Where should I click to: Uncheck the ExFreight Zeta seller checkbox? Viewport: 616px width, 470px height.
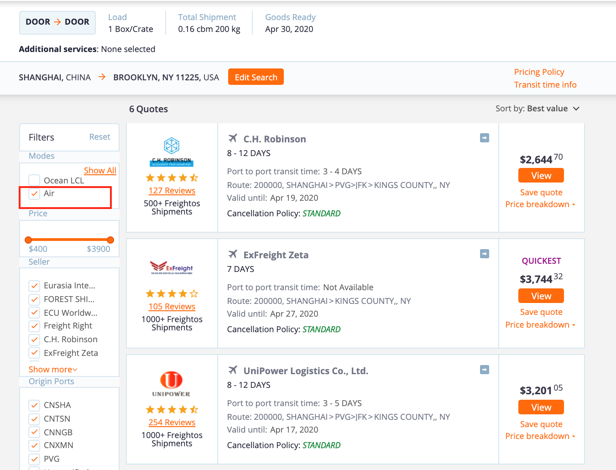tap(34, 353)
